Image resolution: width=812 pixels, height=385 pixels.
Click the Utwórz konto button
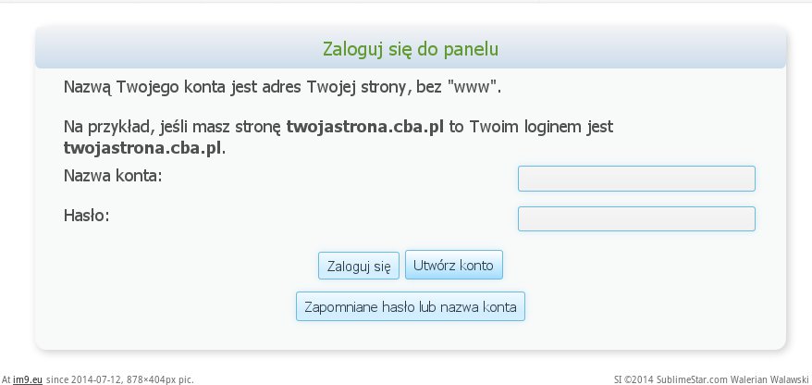click(x=454, y=266)
